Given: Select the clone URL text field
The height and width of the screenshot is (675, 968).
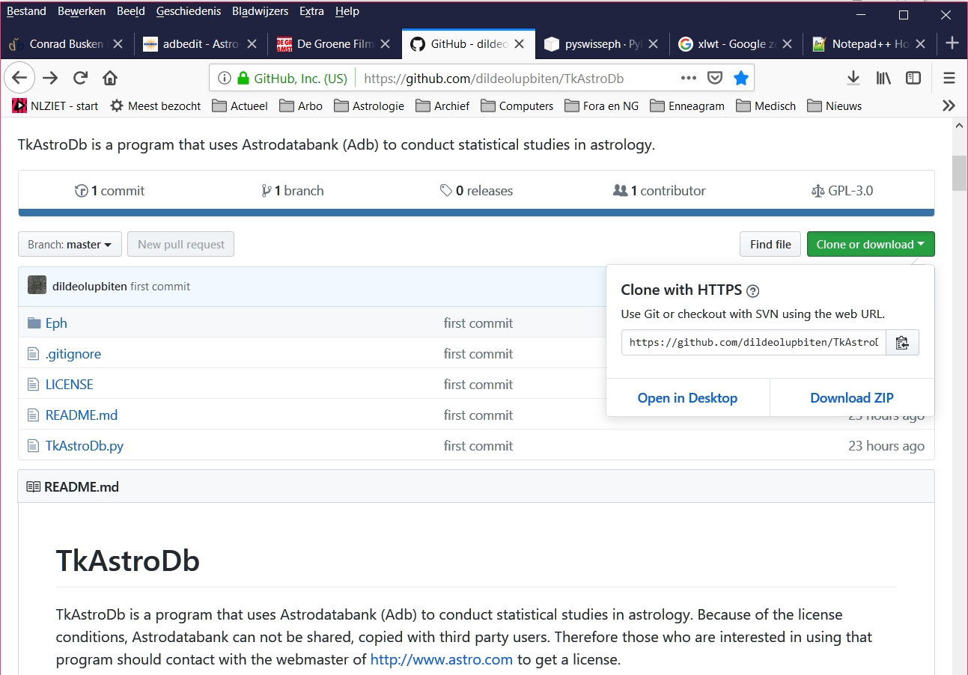Looking at the screenshot, I should (x=753, y=342).
